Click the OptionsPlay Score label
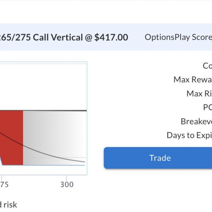 [x=178, y=37]
